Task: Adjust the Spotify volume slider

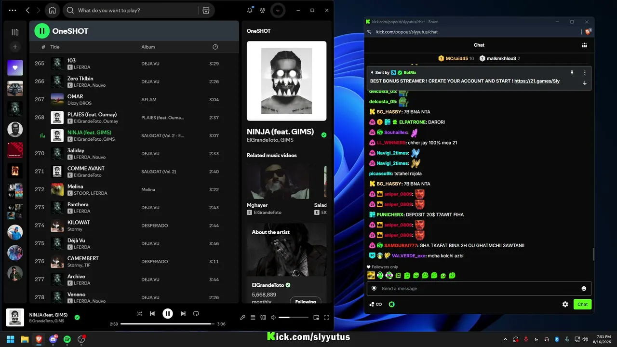Action: (293, 318)
